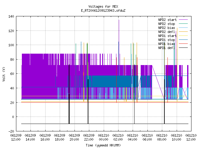Image resolution: width=197 pixels, height=148 pixels.
Task: Click the y-axis tick label 60
Action: point(12,74)
